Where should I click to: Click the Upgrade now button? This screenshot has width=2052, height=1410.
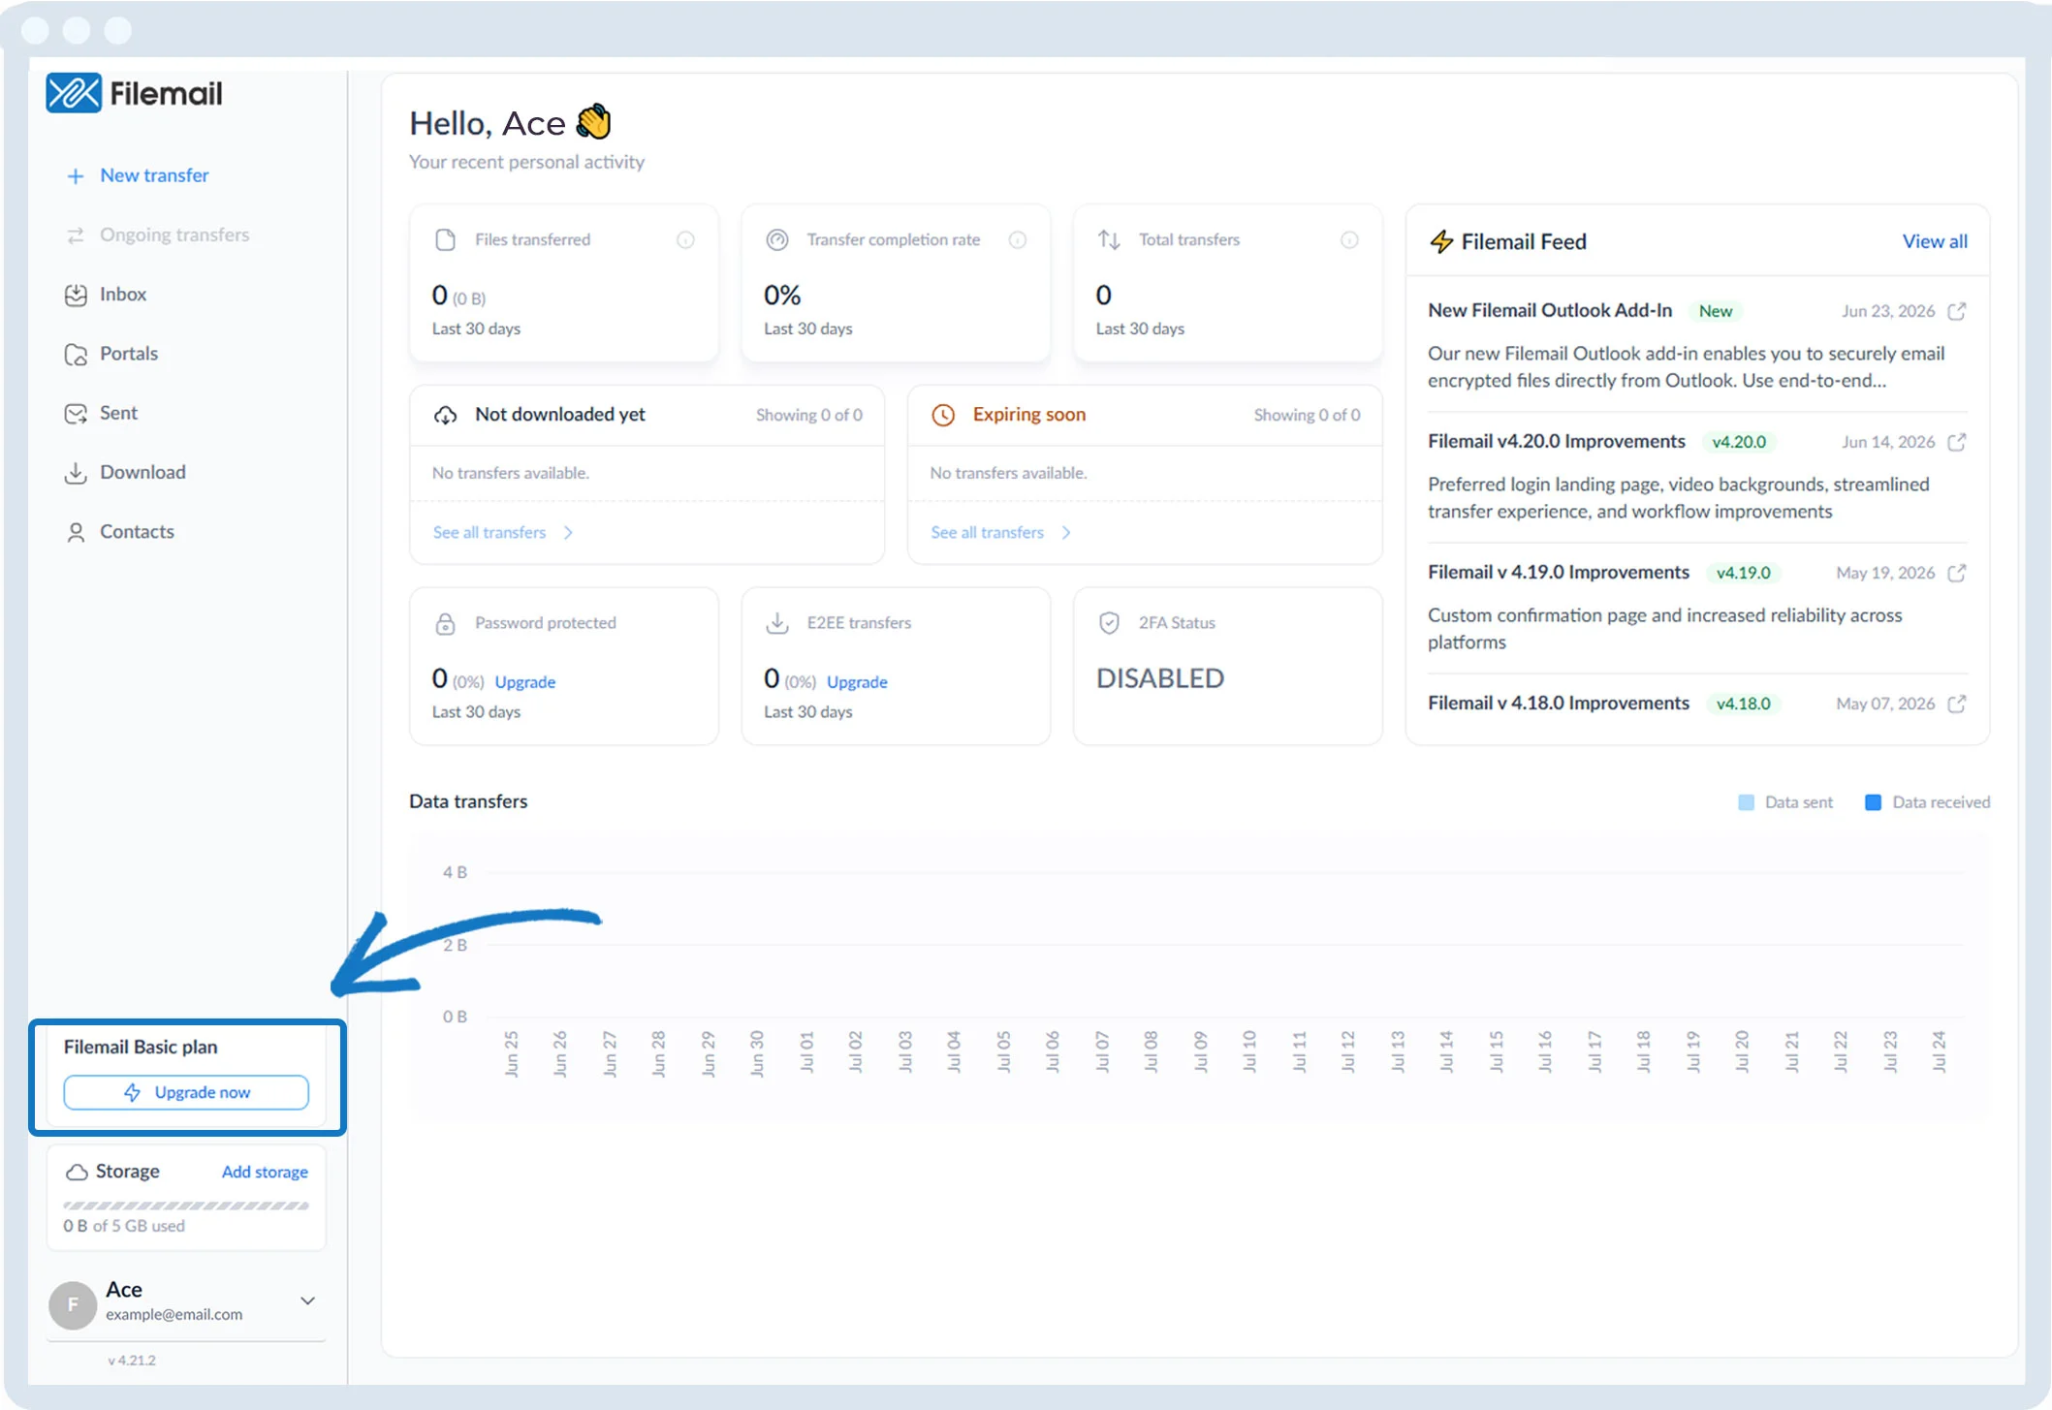186,1092
